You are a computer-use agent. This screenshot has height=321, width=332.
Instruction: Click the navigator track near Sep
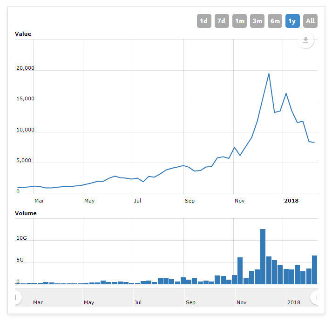point(190,298)
